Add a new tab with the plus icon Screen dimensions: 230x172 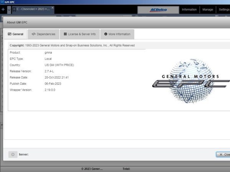pyautogui.click(x=3, y=10)
